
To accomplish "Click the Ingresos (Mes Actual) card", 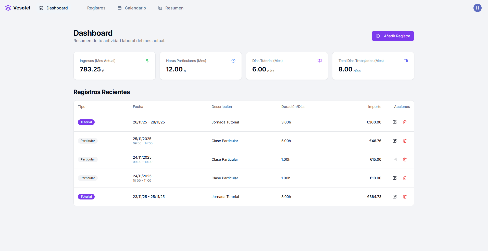I will click(x=114, y=66).
